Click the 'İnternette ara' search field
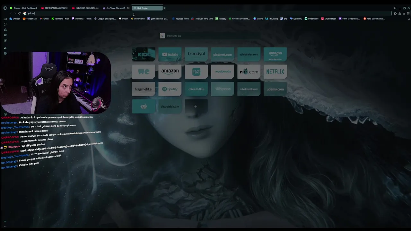Image resolution: width=411 pixels, height=231 pixels. click(x=210, y=36)
